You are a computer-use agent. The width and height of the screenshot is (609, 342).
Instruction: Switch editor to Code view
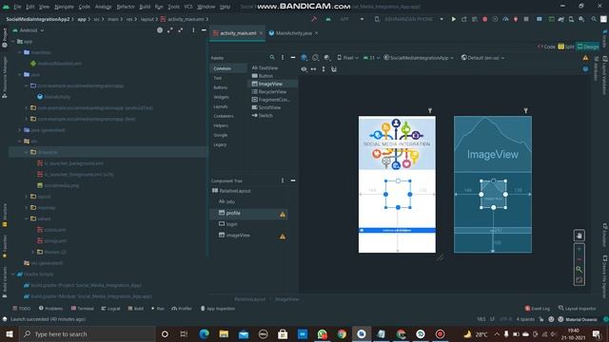pyautogui.click(x=546, y=47)
